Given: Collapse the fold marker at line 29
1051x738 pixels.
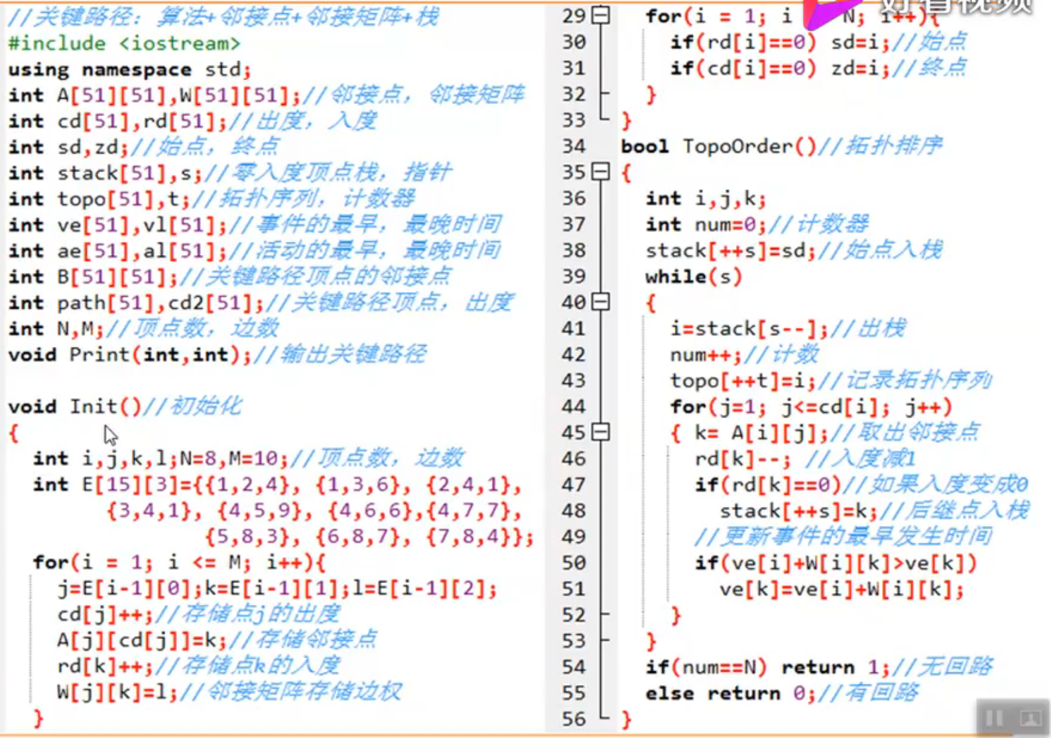Looking at the screenshot, I should (x=601, y=15).
